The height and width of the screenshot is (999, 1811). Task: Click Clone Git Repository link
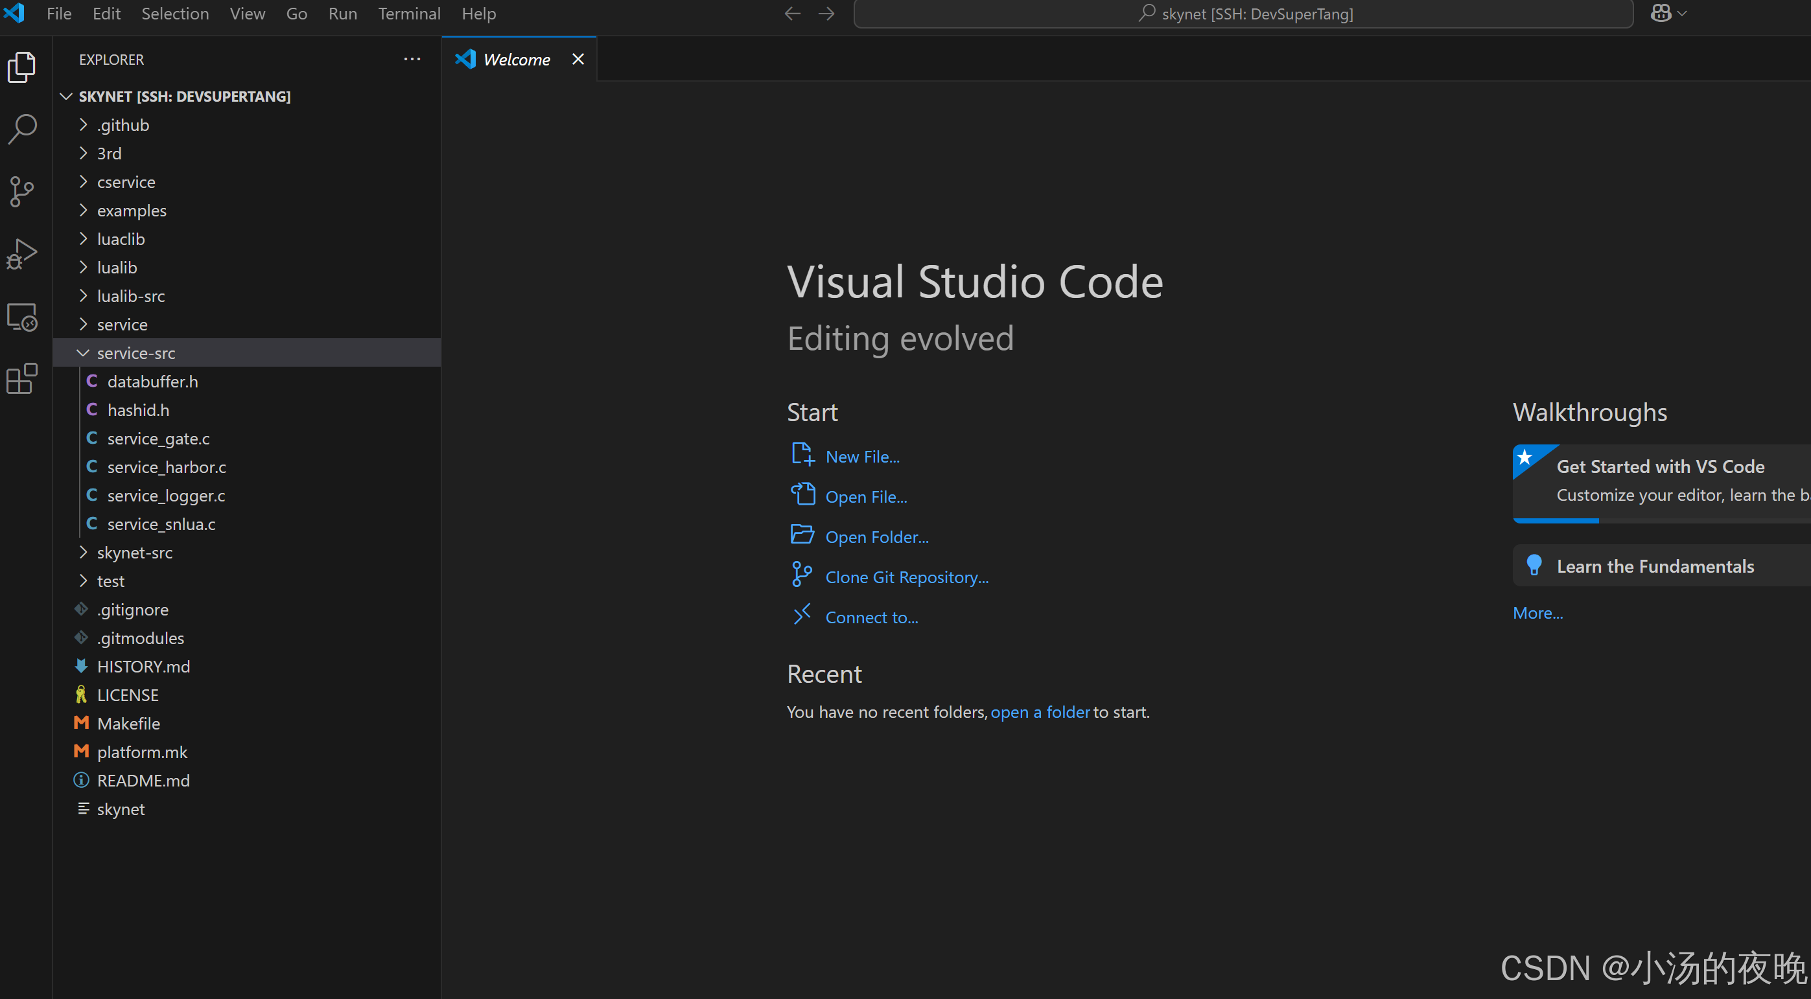coord(906,577)
